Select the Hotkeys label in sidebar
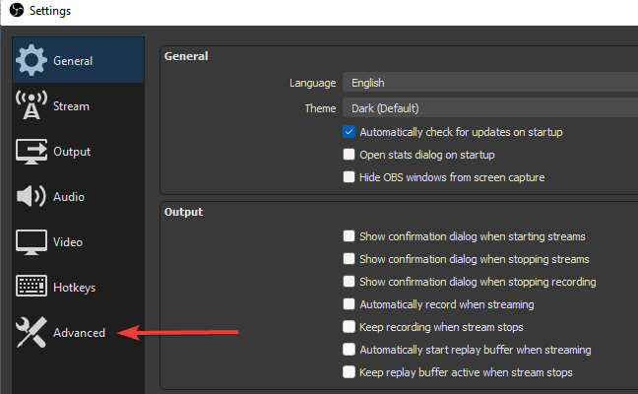Screen dimensions: 638x394 click(74, 288)
